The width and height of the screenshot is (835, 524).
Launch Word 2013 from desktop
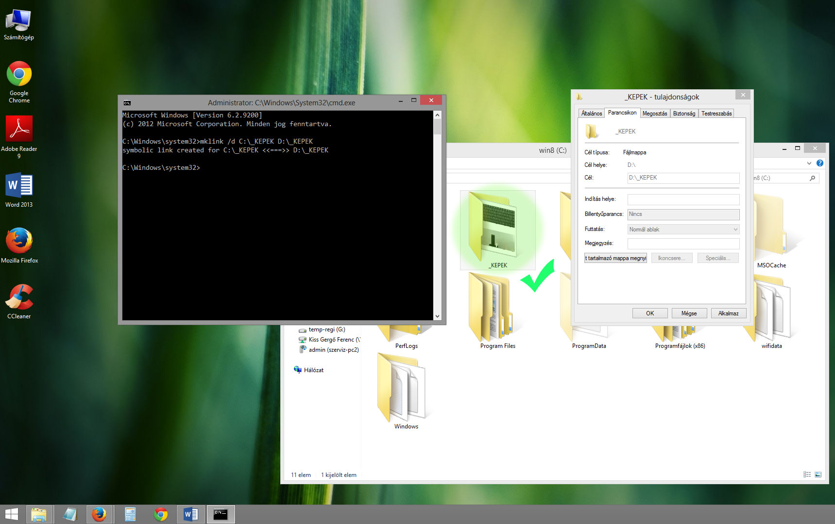pyautogui.click(x=19, y=186)
